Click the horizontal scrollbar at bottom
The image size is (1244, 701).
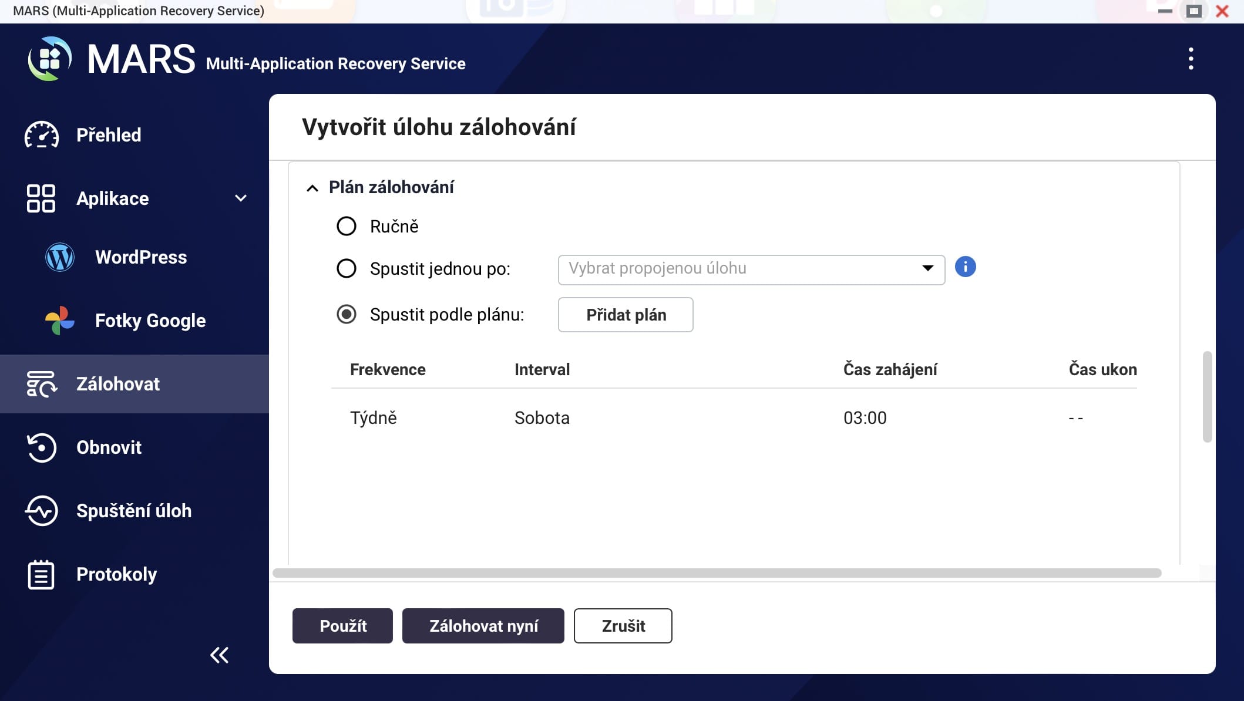coord(717,573)
